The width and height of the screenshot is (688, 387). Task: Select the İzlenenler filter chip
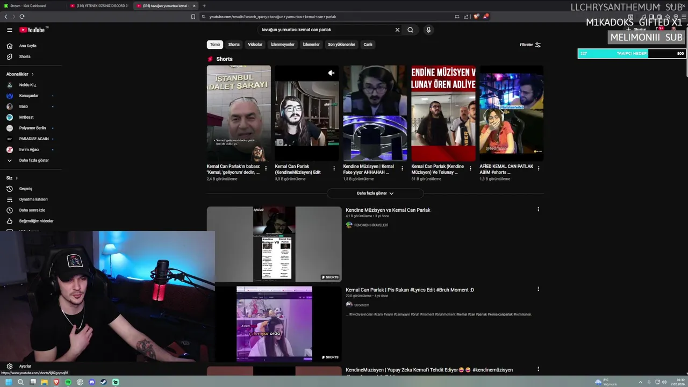pyautogui.click(x=311, y=45)
